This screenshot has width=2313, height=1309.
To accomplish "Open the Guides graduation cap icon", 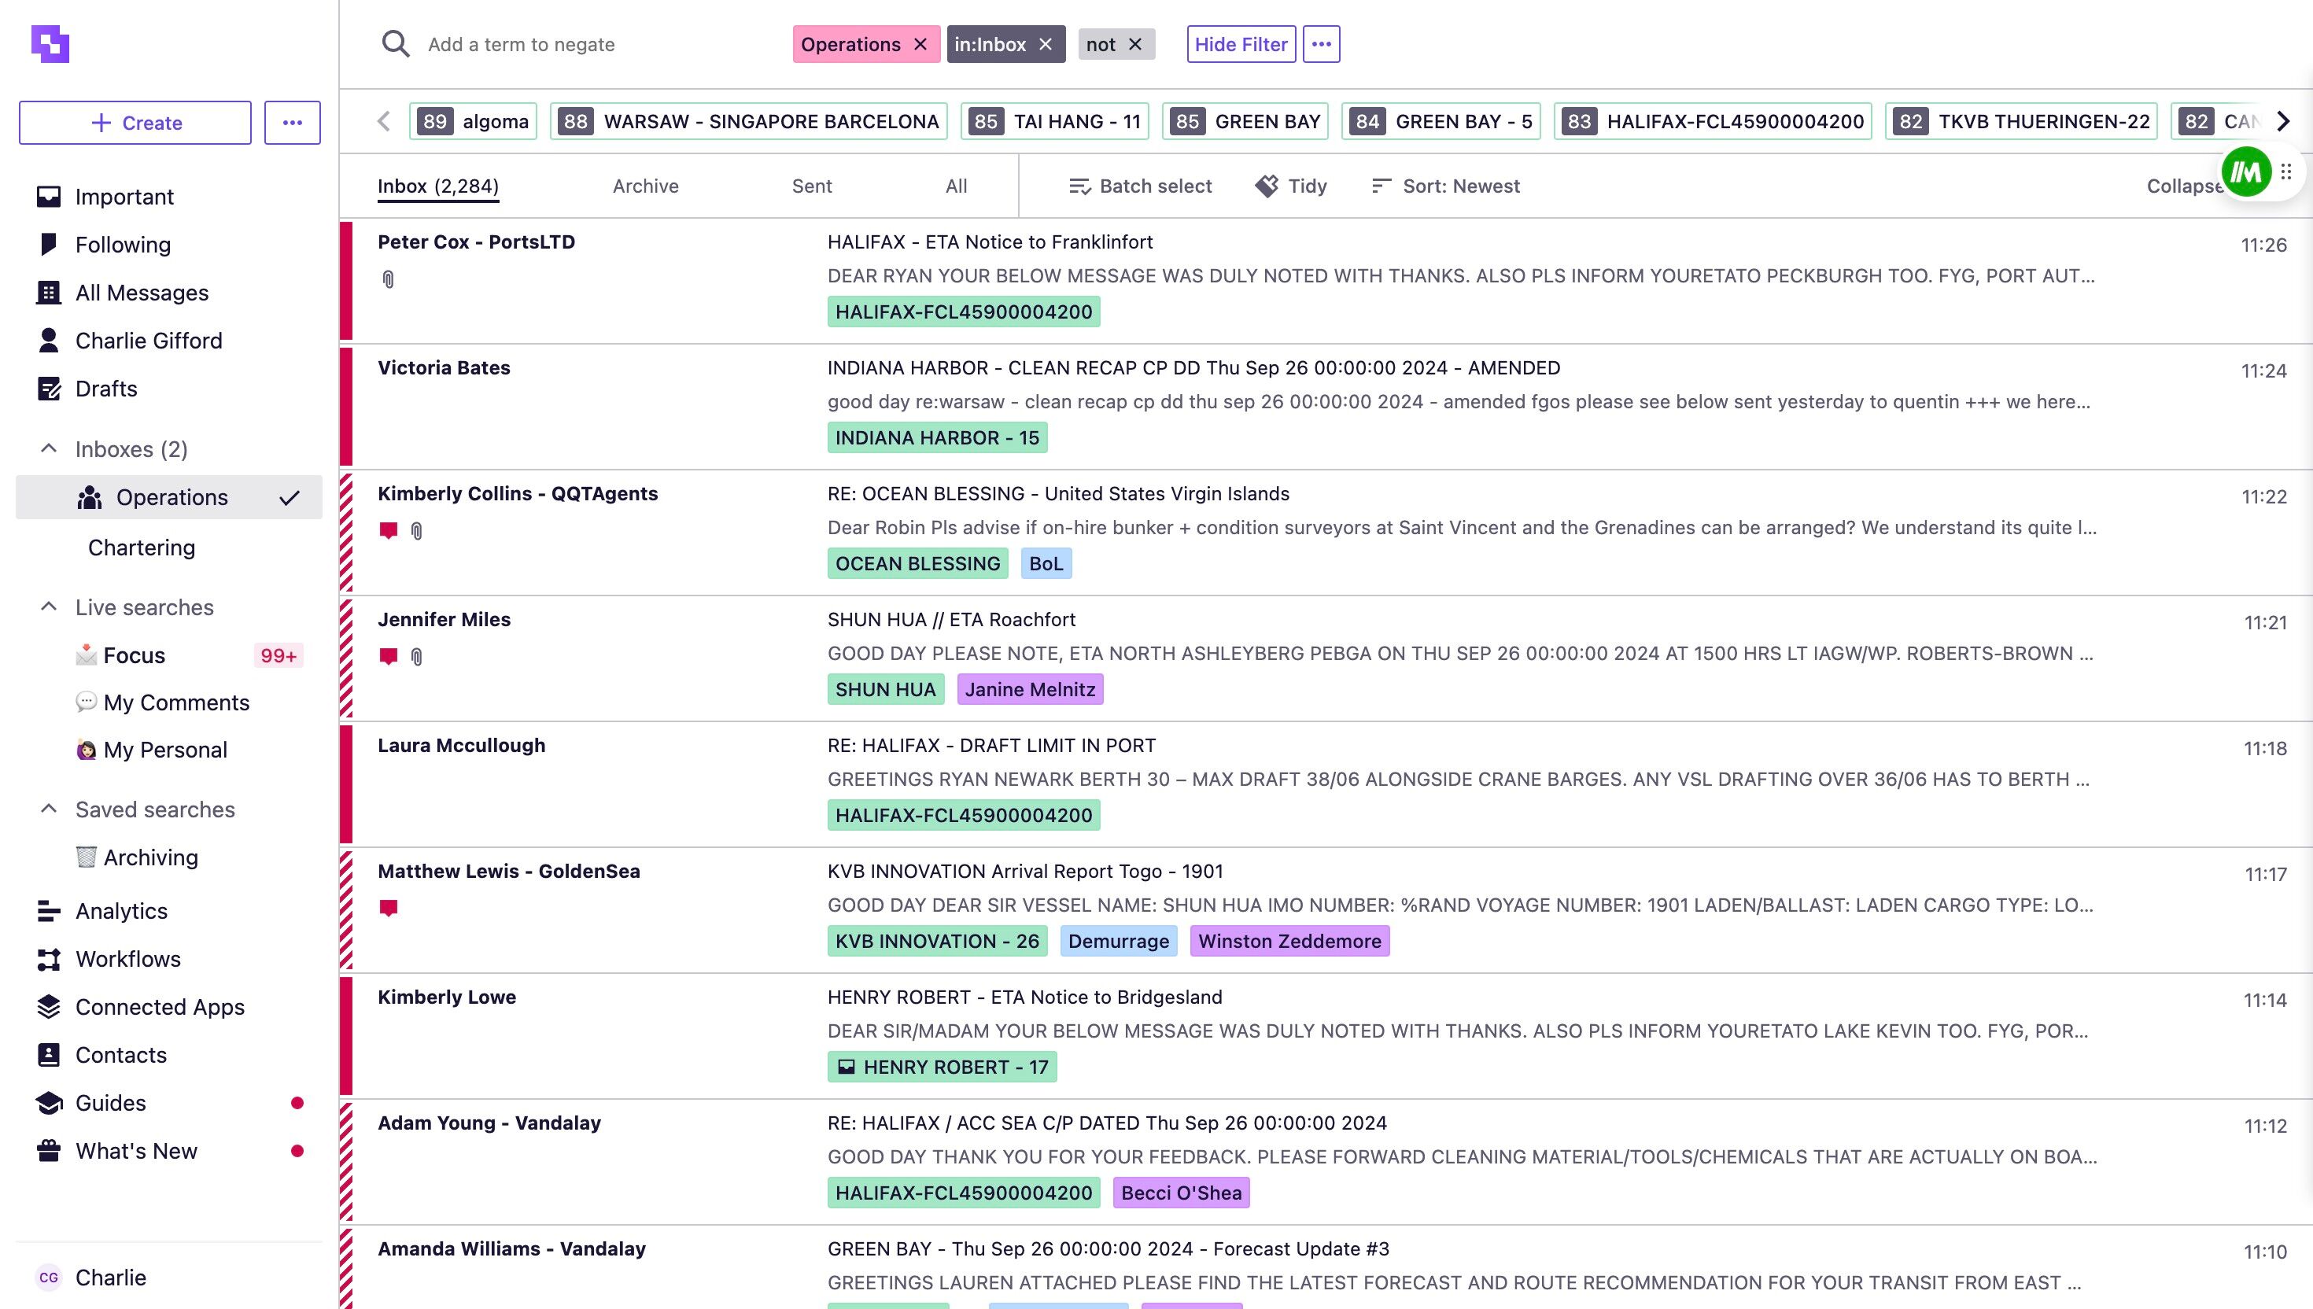I will 49,1103.
